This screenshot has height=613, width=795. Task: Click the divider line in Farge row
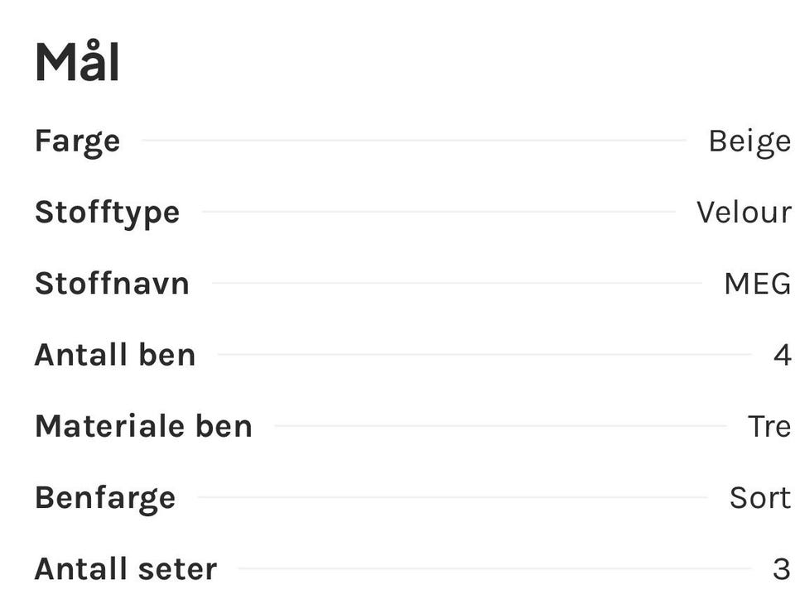414,141
